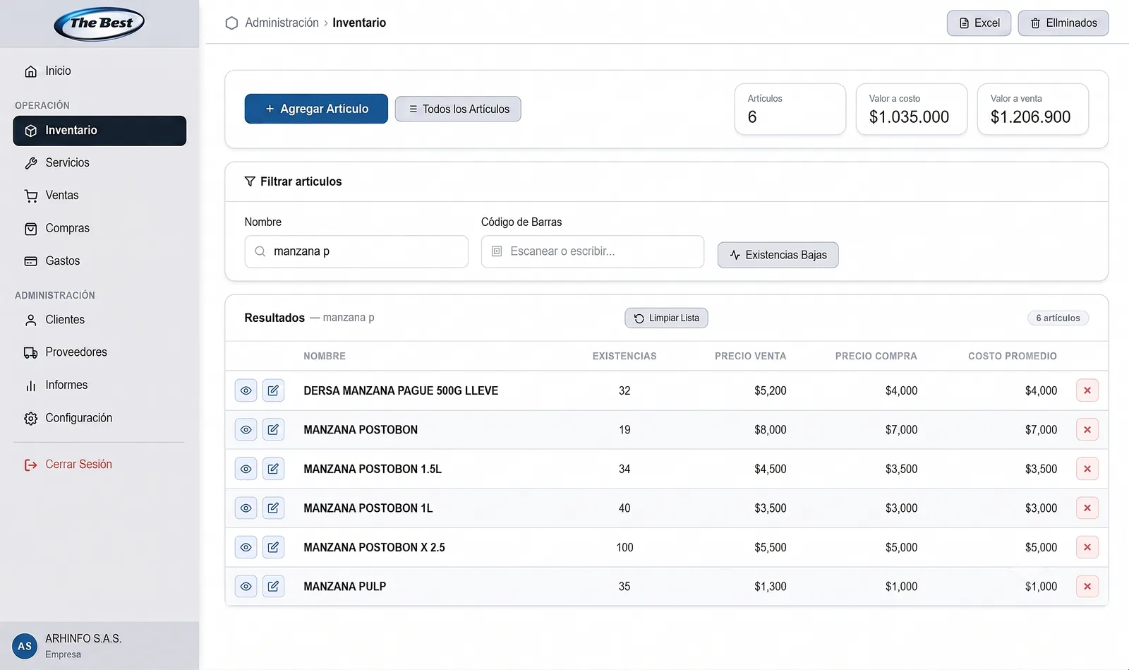The image size is (1129, 670).
Task: Open the Compras page
Action: click(x=99, y=229)
